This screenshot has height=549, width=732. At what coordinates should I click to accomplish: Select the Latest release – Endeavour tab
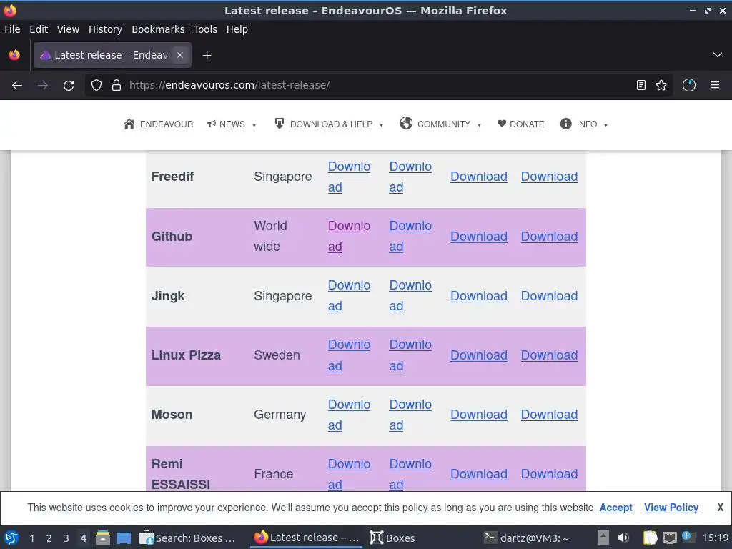pyautogui.click(x=112, y=55)
